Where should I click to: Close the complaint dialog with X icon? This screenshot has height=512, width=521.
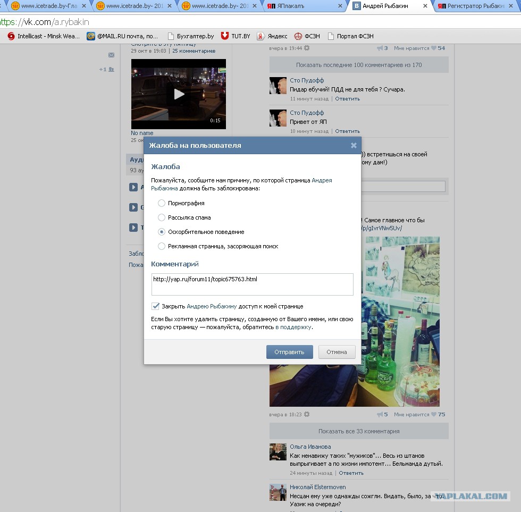354,146
